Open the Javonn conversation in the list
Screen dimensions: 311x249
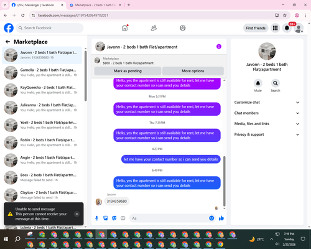click(42, 55)
